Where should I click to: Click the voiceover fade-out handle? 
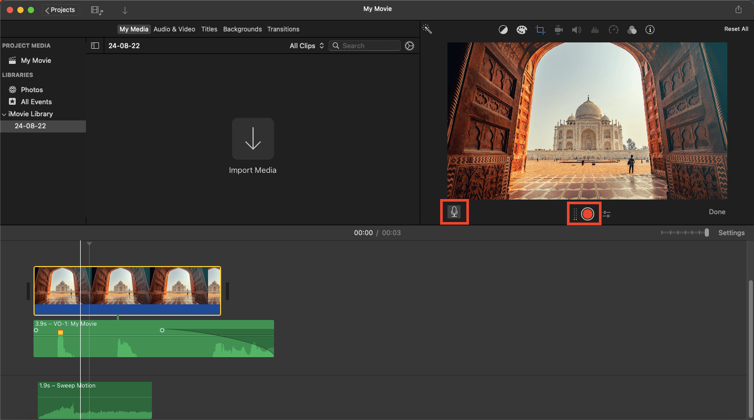tap(162, 330)
